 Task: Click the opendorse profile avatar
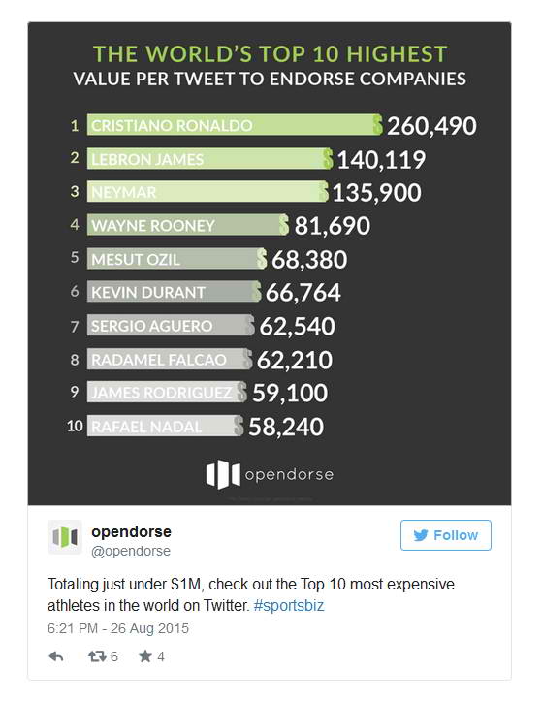65,537
